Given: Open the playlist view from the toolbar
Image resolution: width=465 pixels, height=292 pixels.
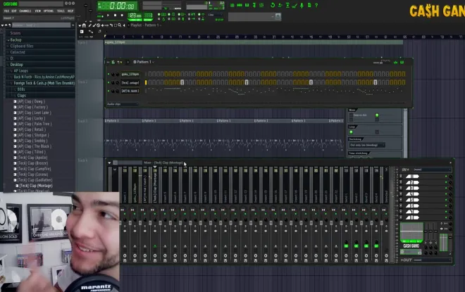Looking at the screenshot, I should click(x=232, y=5).
